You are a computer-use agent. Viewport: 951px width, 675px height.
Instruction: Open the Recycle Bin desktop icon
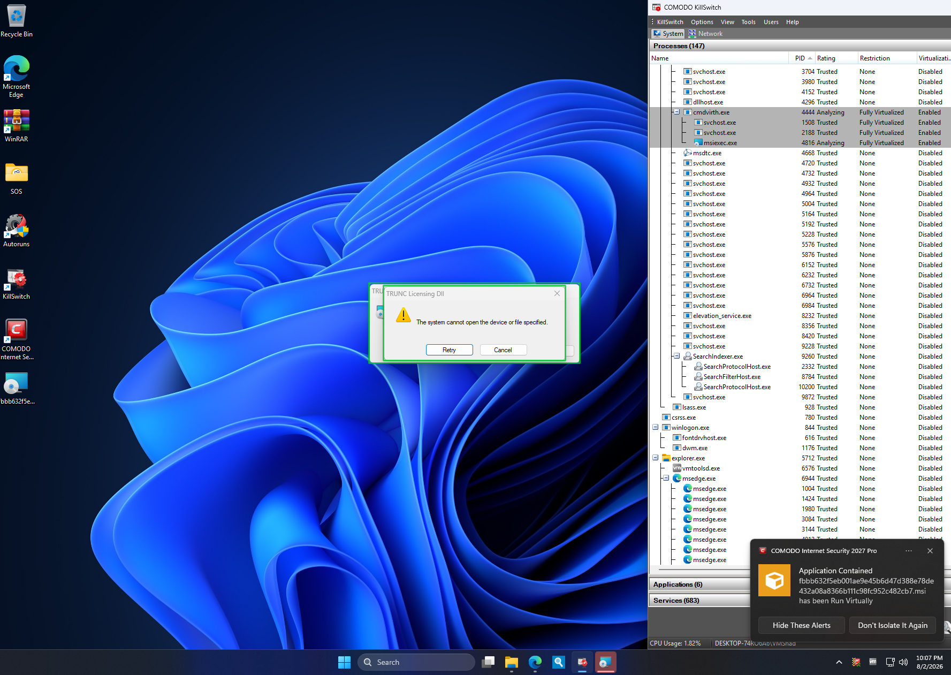pyautogui.click(x=17, y=21)
